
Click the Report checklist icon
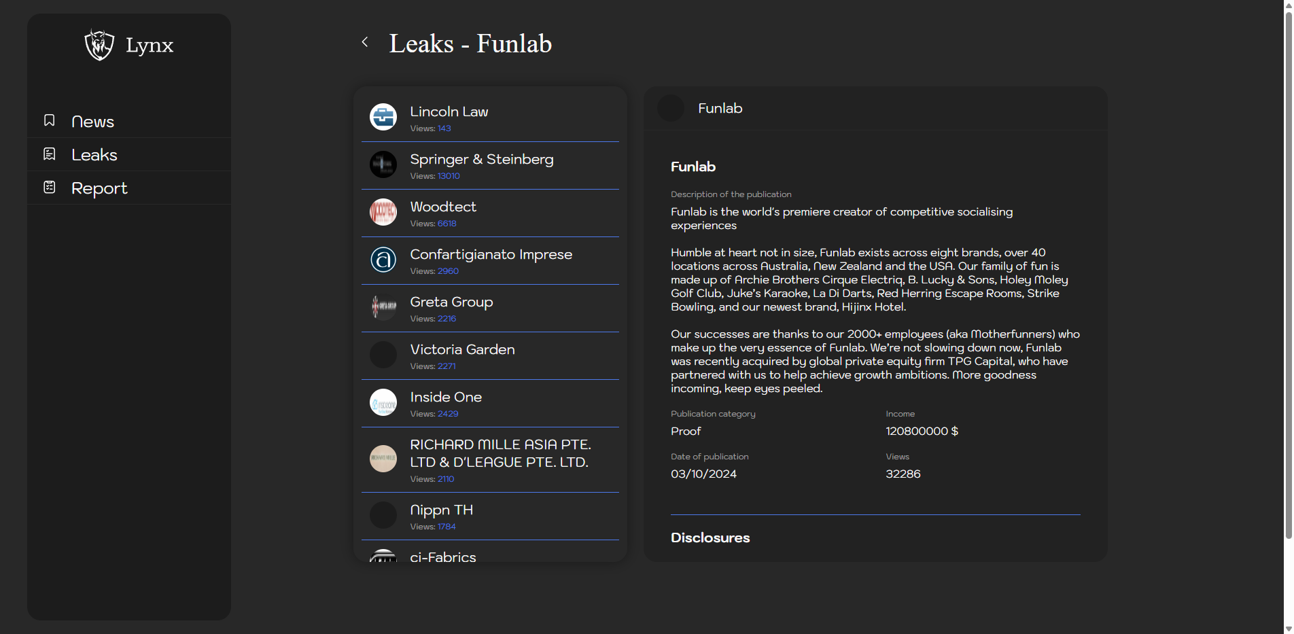click(50, 188)
